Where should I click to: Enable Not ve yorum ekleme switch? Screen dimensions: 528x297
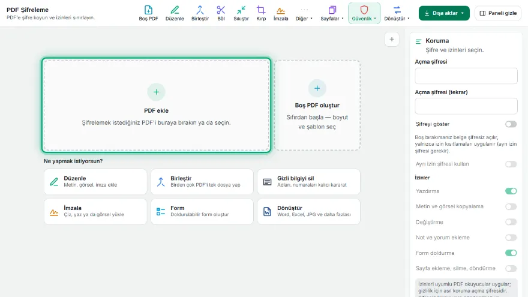coord(511,238)
